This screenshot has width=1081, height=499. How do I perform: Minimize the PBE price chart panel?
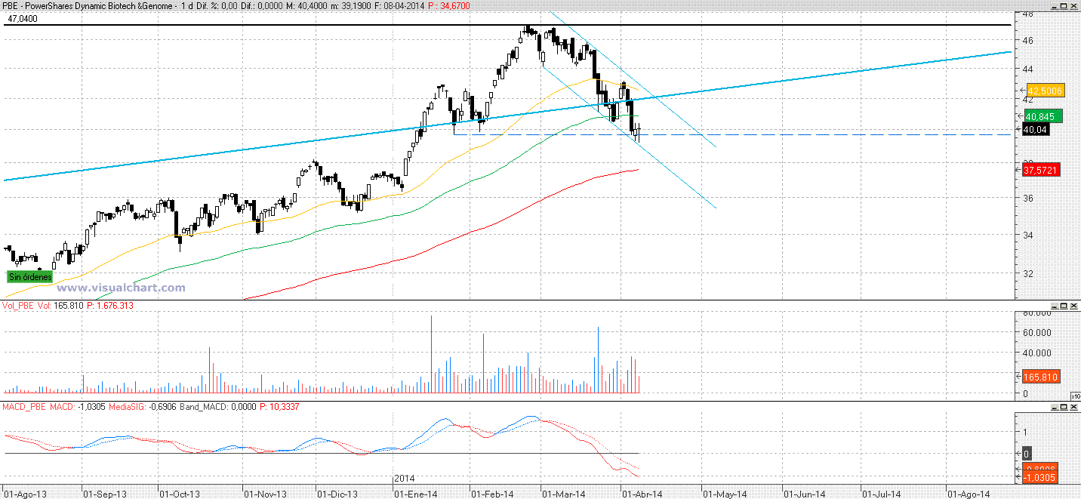coord(1055,6)
